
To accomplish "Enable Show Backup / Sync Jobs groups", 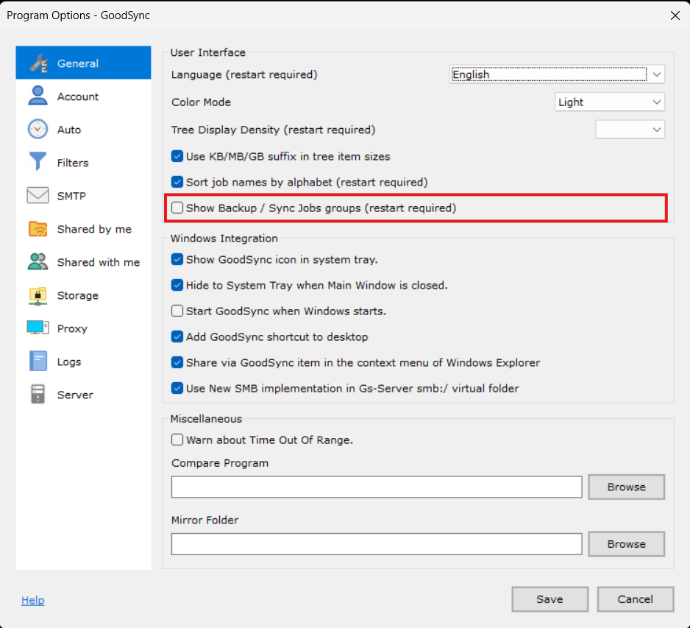I will [x=177, y=208].
